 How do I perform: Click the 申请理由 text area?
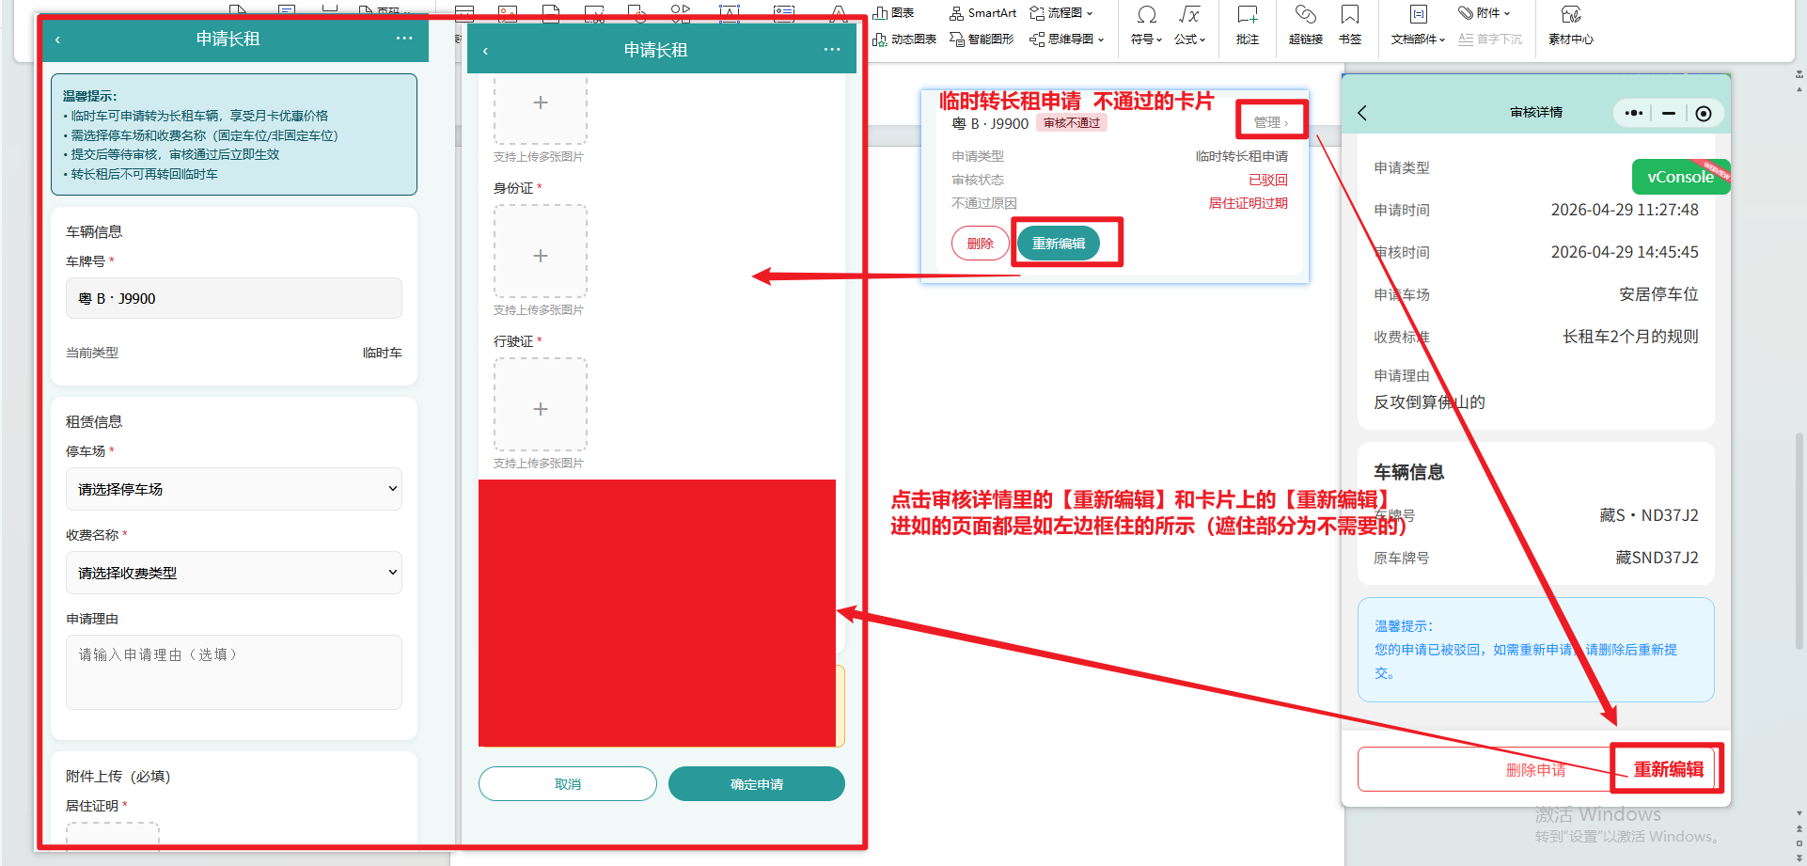tap(234, 672)
